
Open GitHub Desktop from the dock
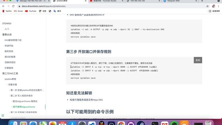pos(131,123)
